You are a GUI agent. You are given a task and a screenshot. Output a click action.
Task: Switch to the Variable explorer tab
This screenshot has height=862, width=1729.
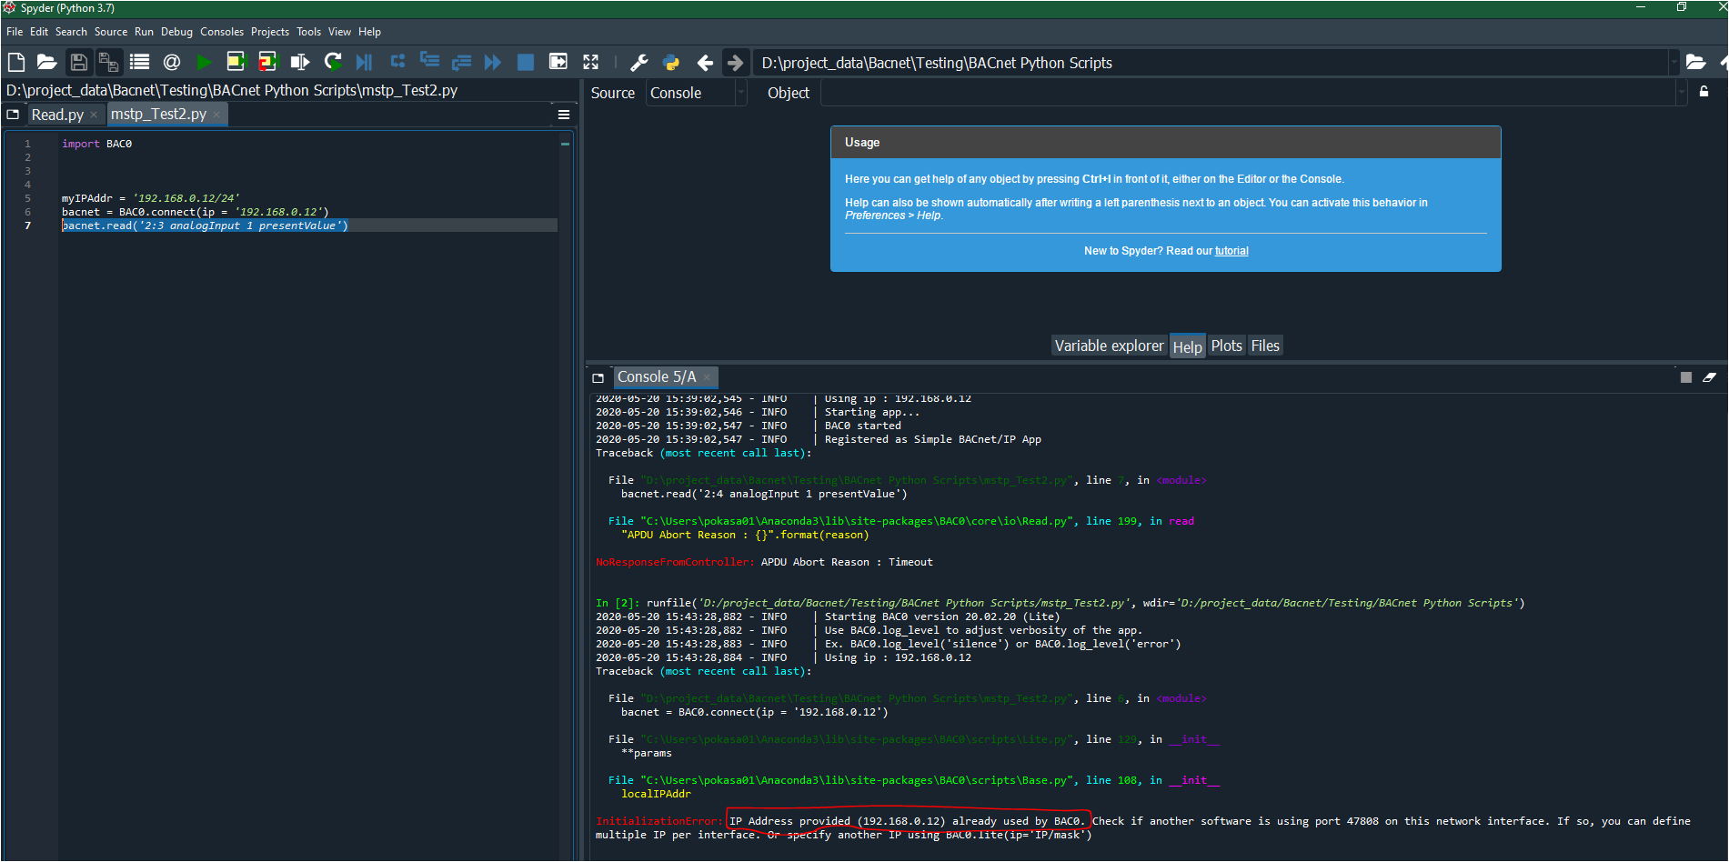click(x=1109, y=346)
